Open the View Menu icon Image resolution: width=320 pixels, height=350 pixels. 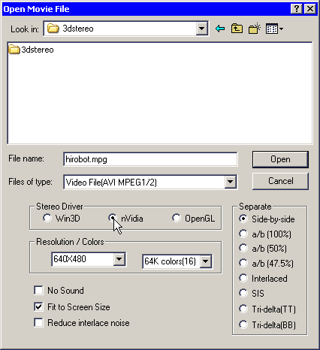coord(274,29)
